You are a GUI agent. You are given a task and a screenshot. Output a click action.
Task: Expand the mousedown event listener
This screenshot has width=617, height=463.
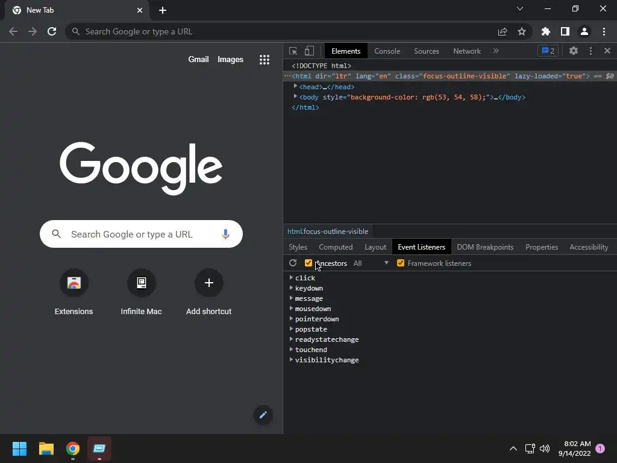pyautogui.click(x=291, y=308)
